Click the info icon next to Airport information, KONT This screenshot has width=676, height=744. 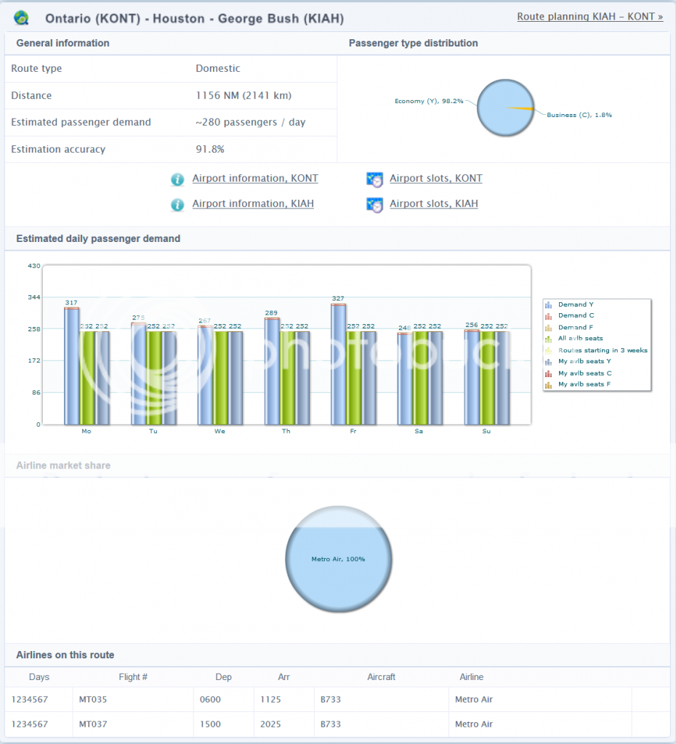tap(177, 179)
